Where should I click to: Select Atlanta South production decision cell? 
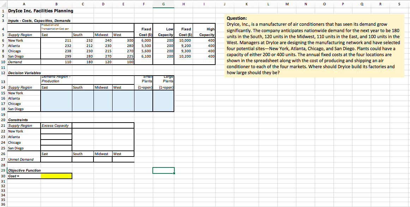click(x=83, y=99)
